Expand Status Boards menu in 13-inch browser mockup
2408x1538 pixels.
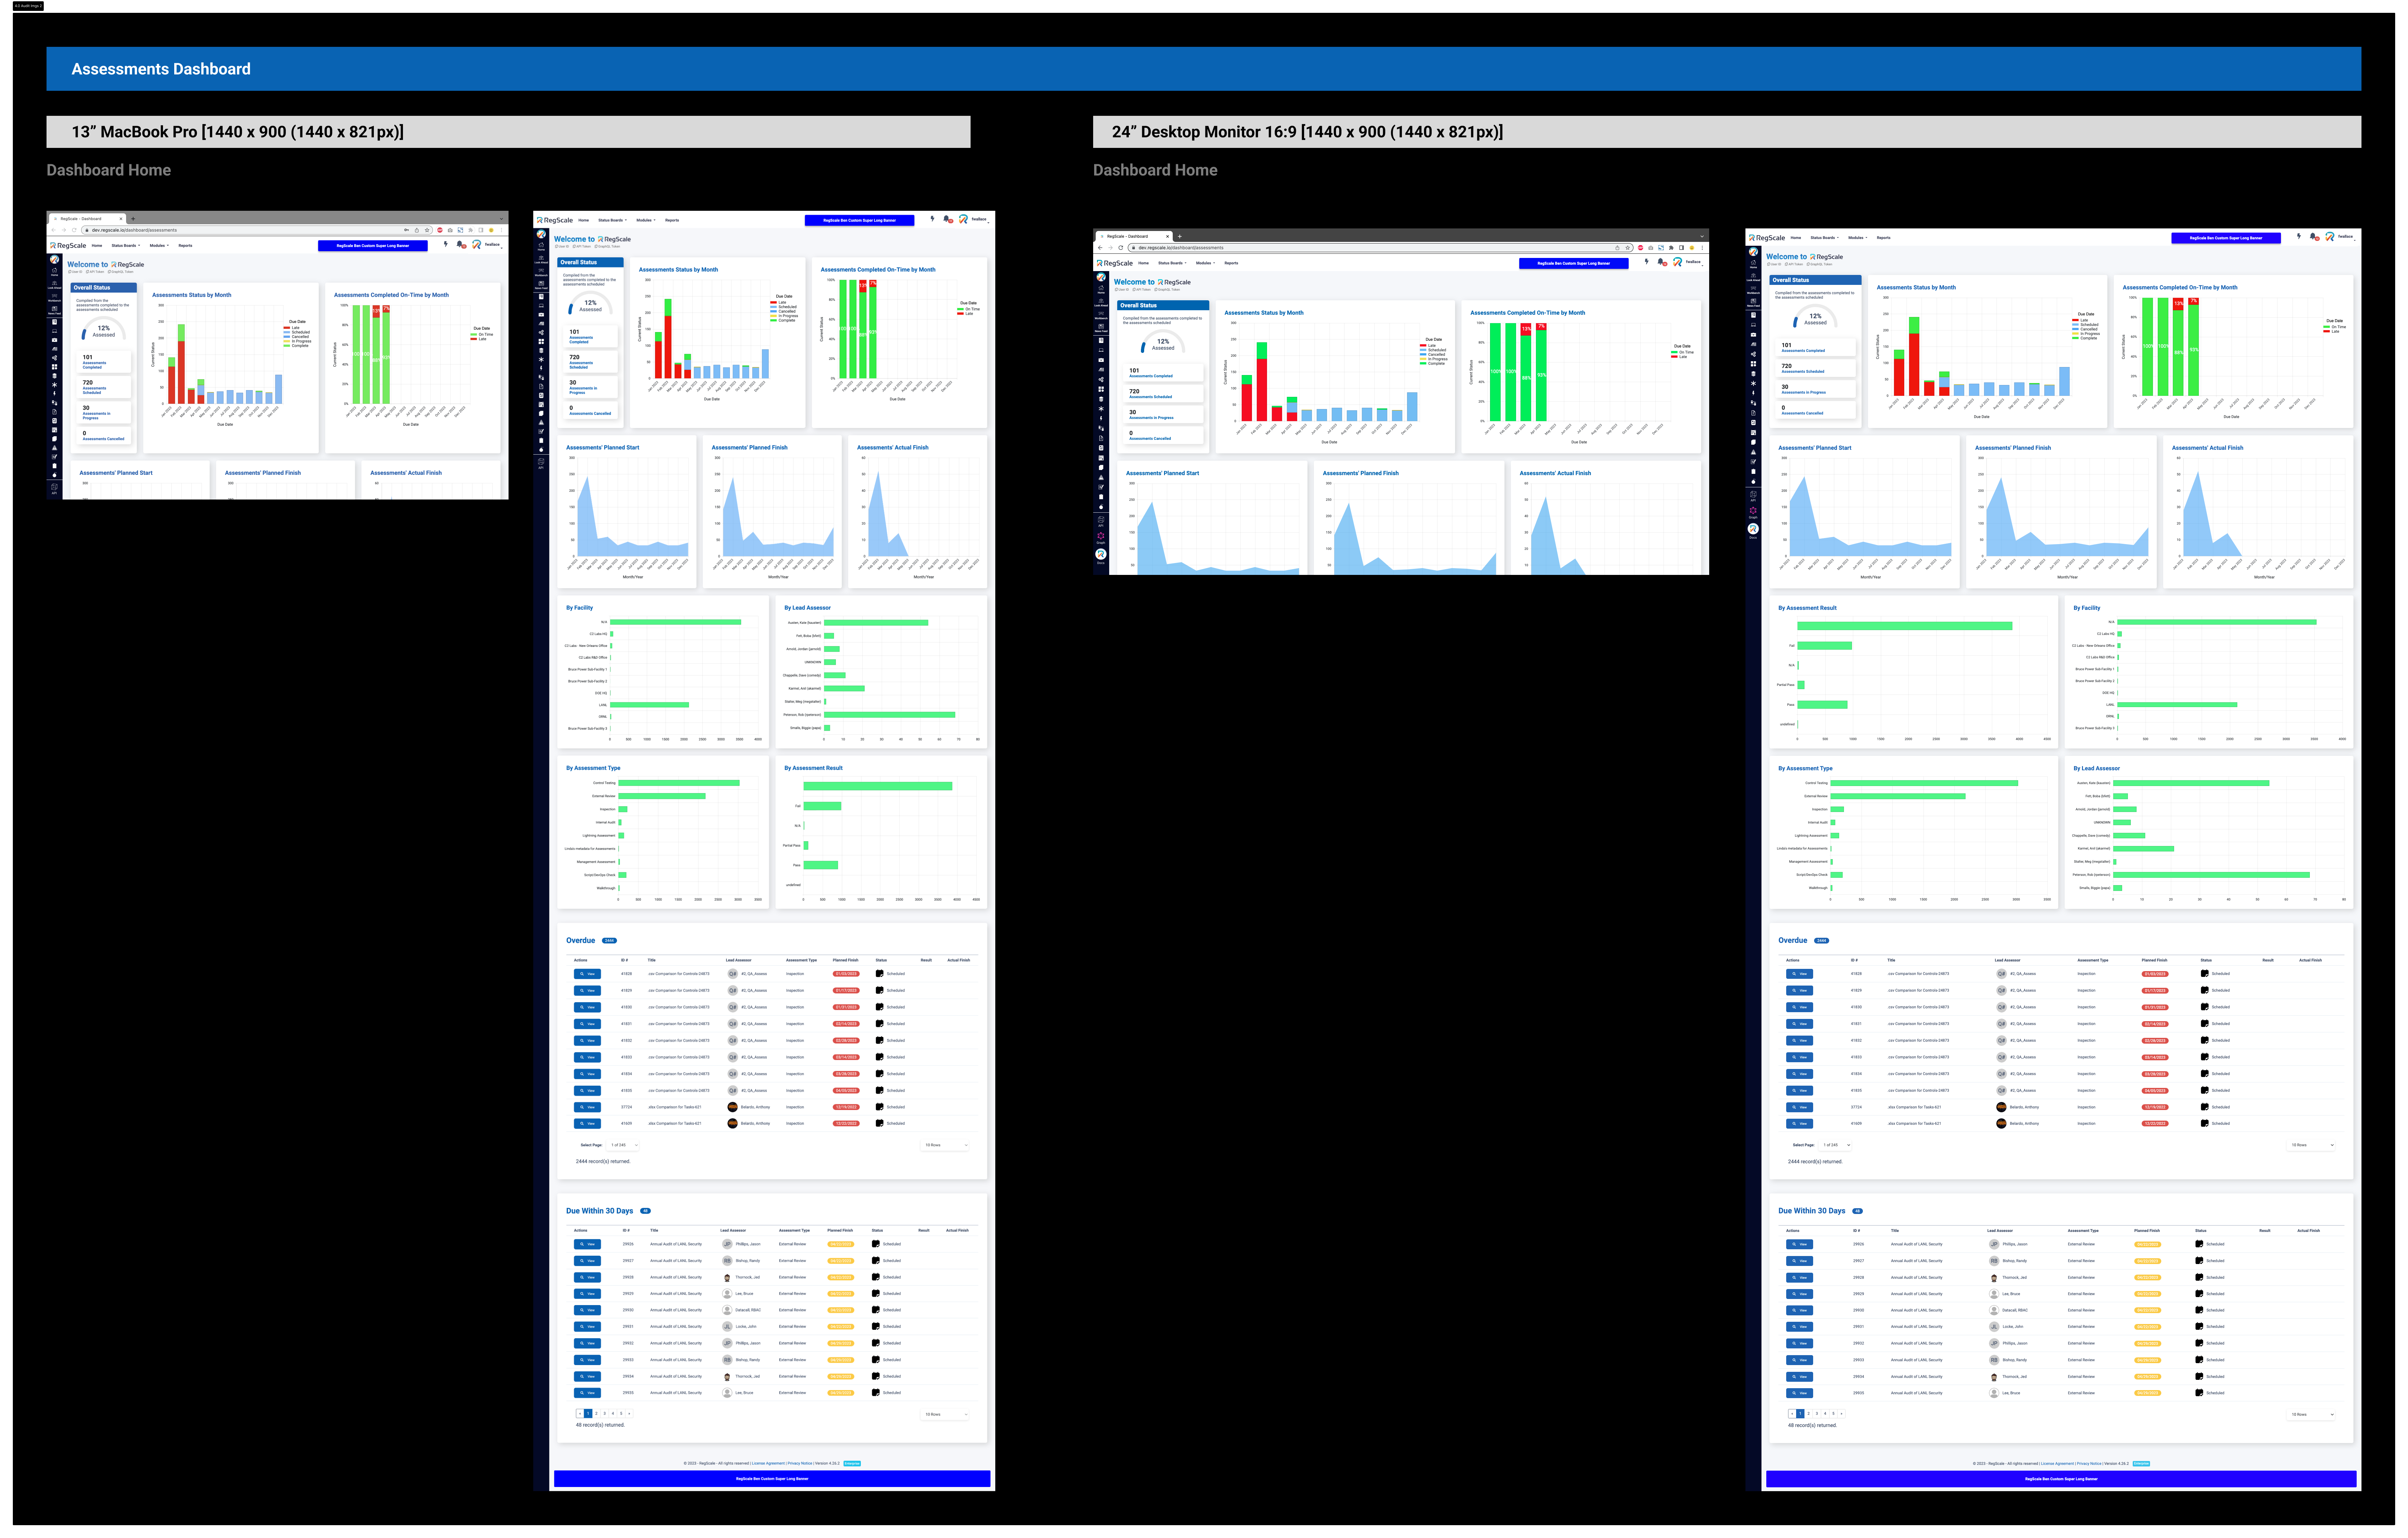coord(126,246)
